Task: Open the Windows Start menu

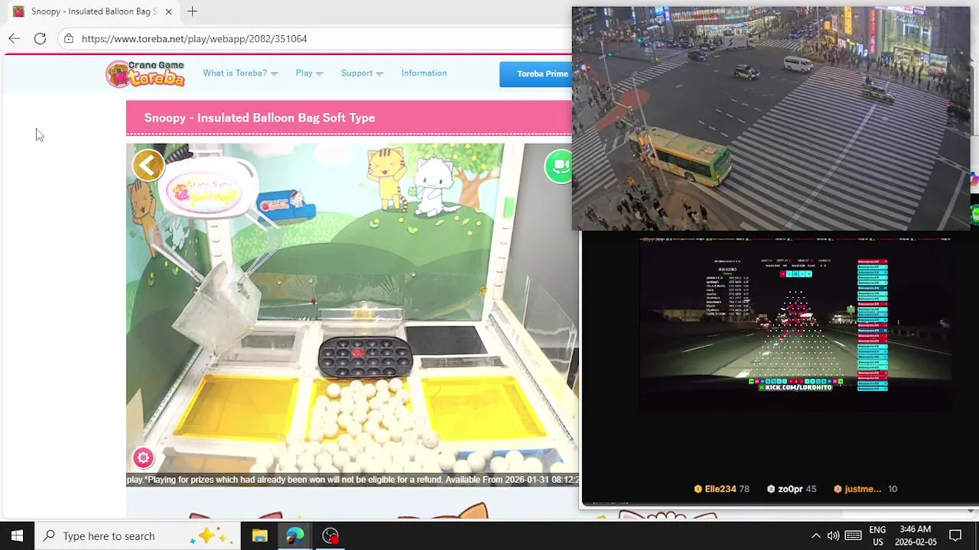Action: click(17, 535)
